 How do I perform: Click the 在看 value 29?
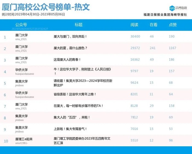pos(152,106)
